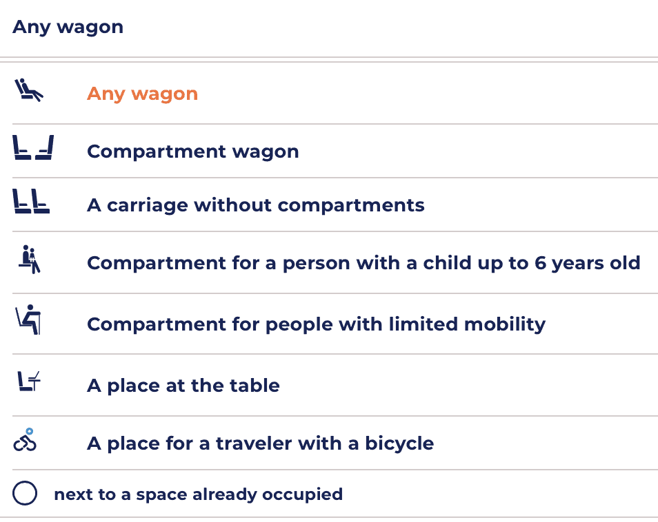
Task: Select the orange Any wagon option
Action: point(142,94)
